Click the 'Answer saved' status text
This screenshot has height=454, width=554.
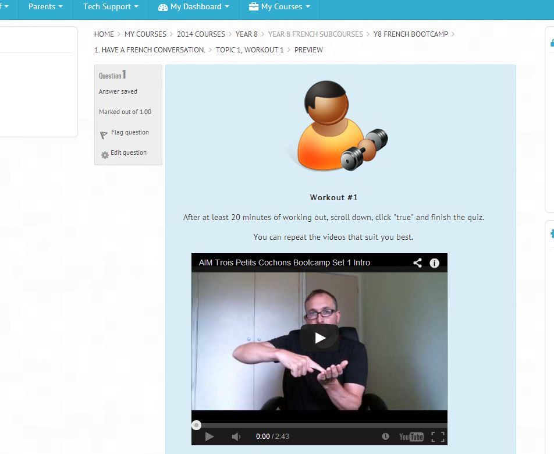118,91
